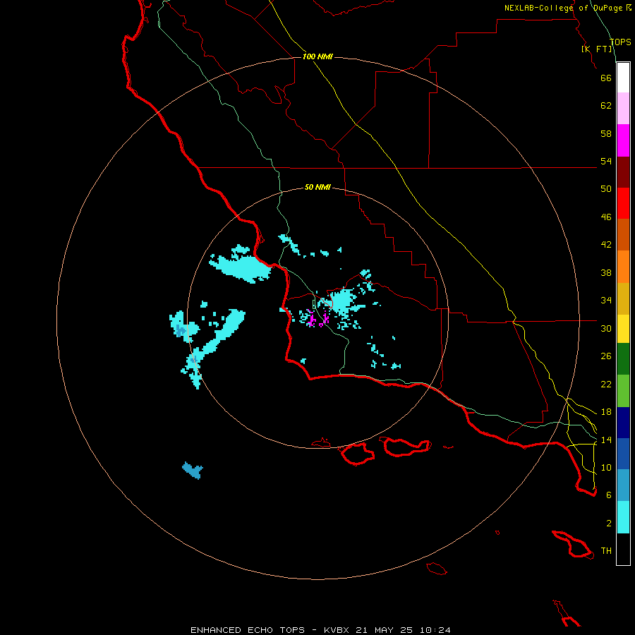Click the legend value 34
Screen dimensions: 635x635
tap(606, 300)
